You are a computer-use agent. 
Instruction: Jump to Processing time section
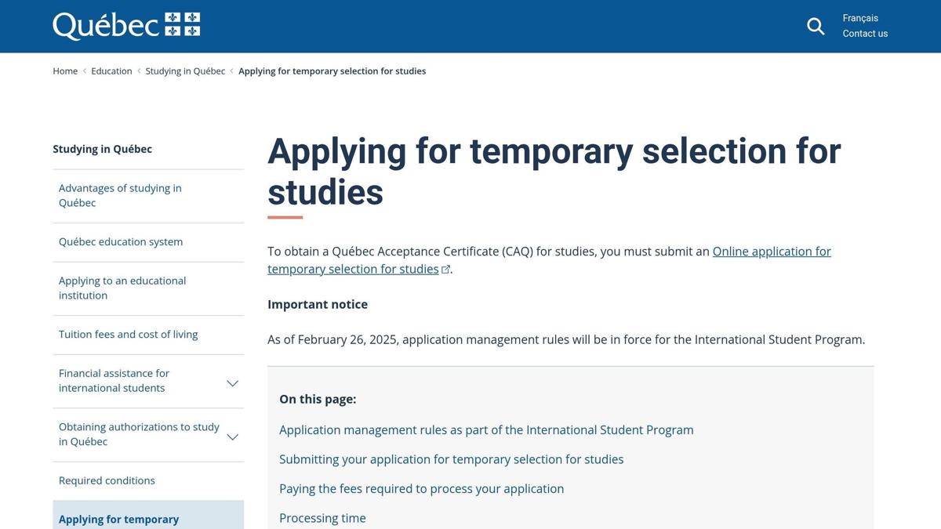click(x=322, y=518)
